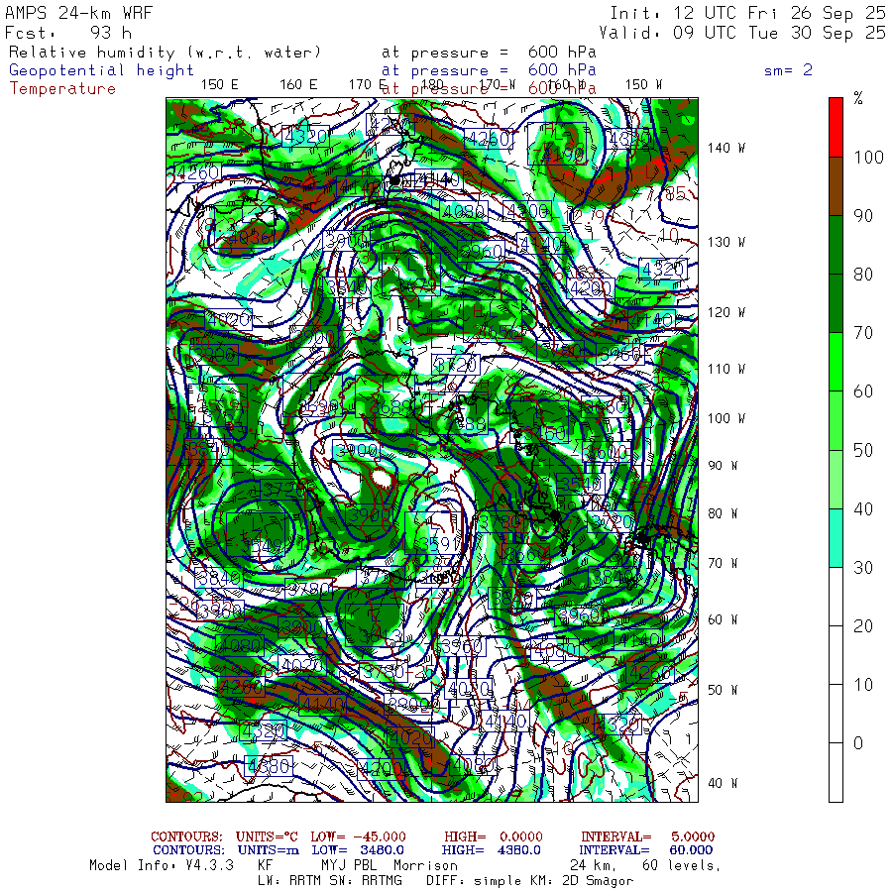Select the cyan 30–40% color bar segment
The image size is (892, 892).
836,537
